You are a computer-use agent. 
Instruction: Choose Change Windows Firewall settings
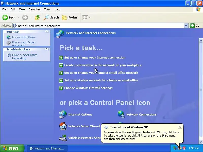pyautogui.click(x=88, y=88)
